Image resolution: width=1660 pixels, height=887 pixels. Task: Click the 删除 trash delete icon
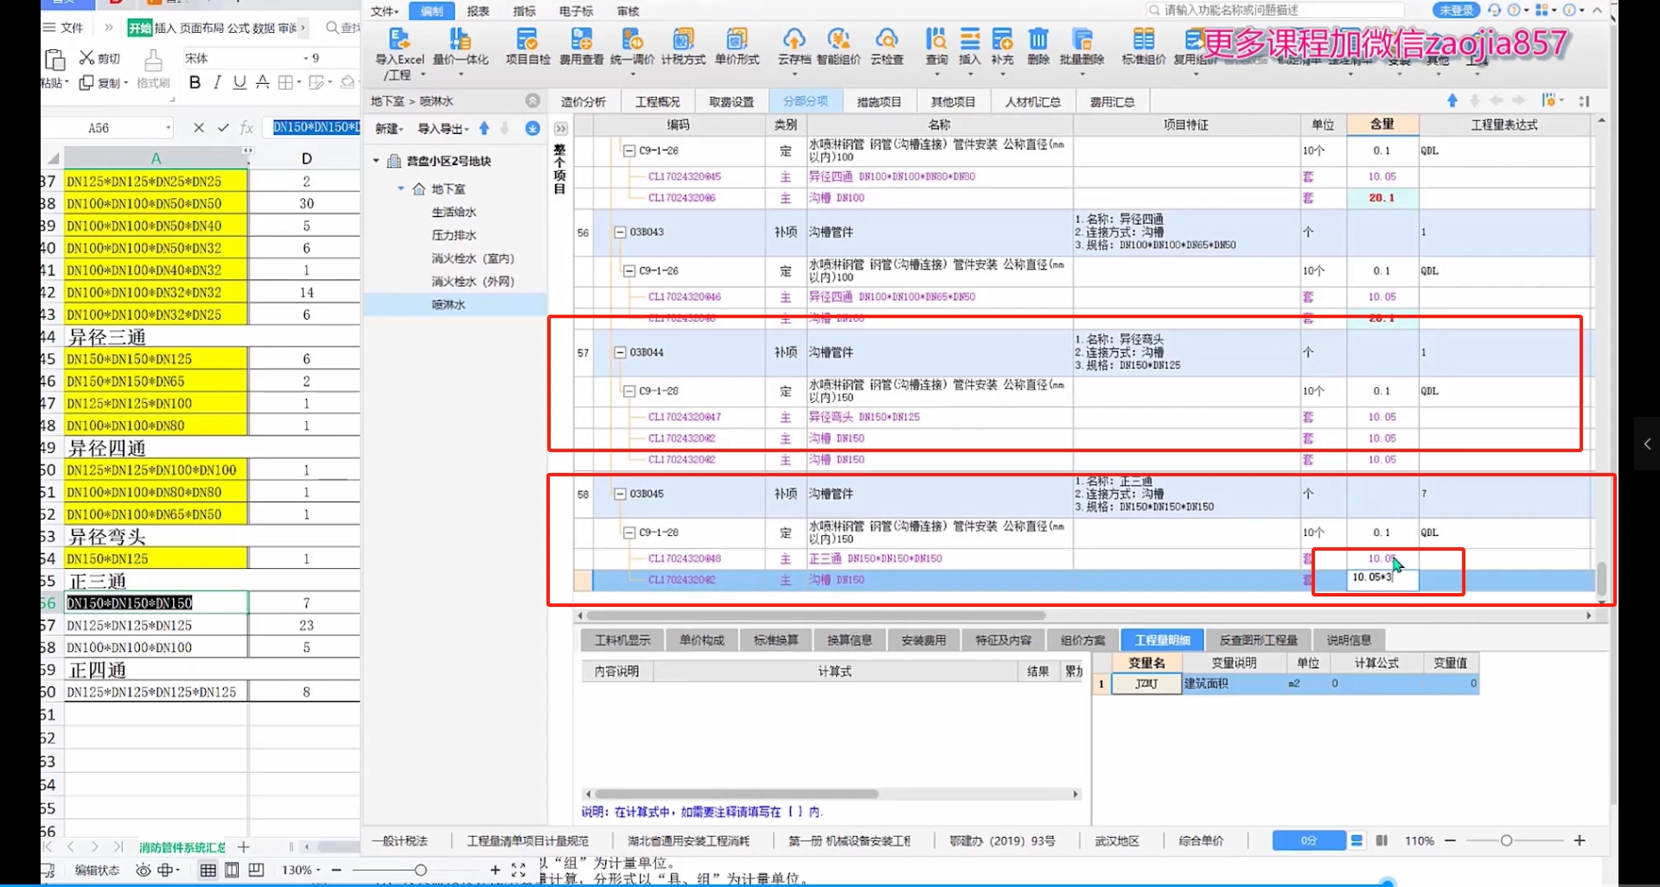[1038, 40]
